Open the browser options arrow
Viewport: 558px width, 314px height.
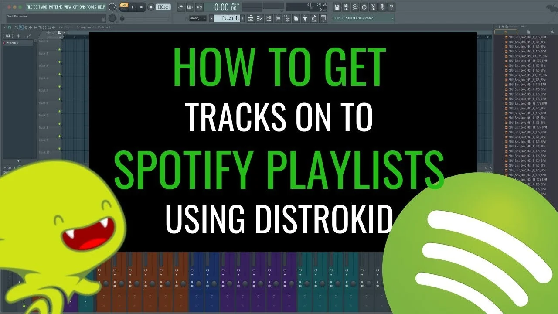point(496,27)
